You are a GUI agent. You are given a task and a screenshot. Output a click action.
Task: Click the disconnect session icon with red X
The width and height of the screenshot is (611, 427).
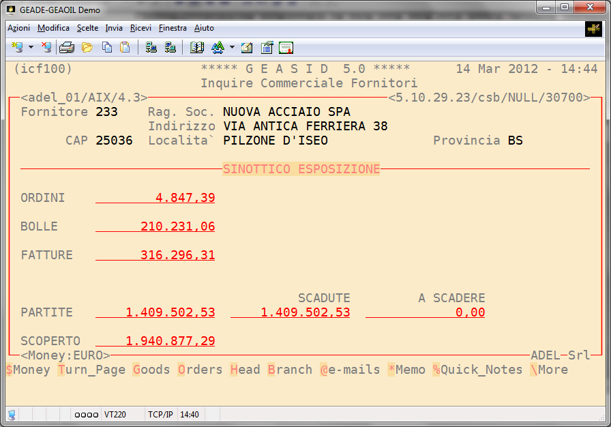pos(46,48)
